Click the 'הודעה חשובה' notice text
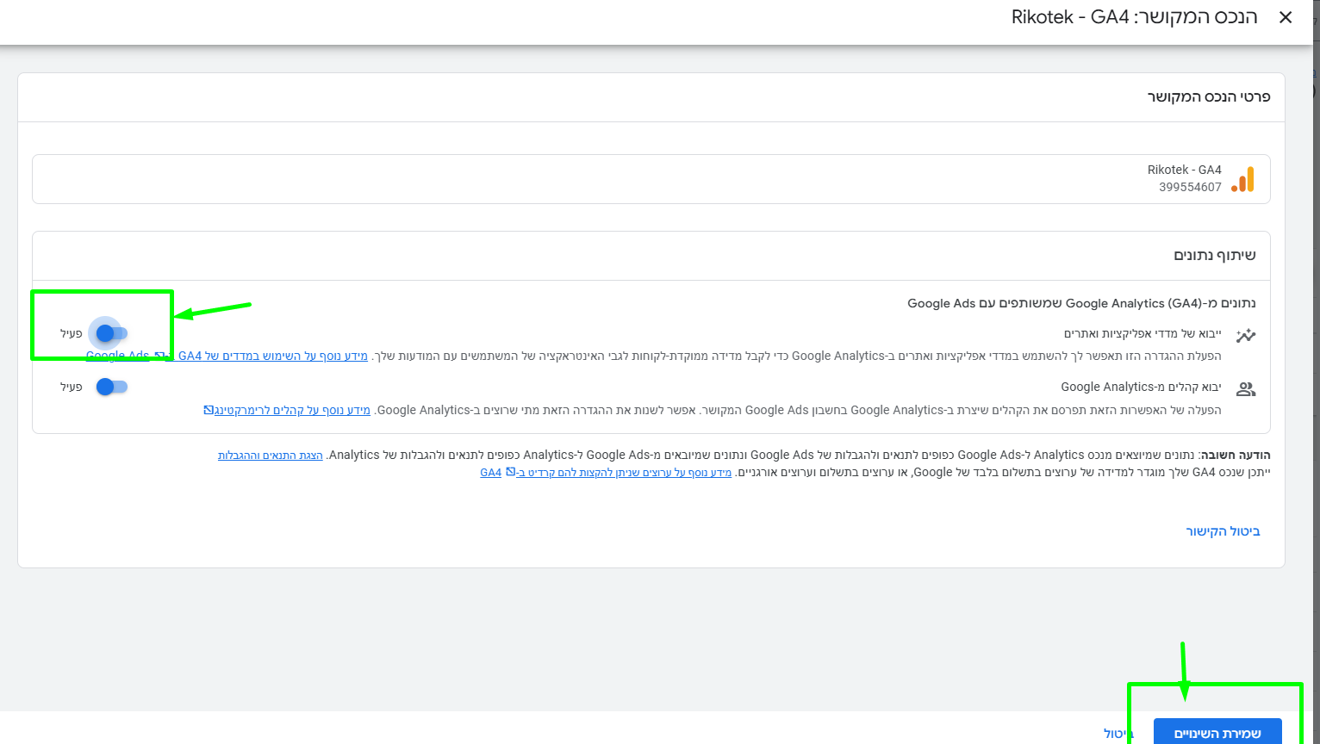The image size is (1320, 744). (1236, 455)
